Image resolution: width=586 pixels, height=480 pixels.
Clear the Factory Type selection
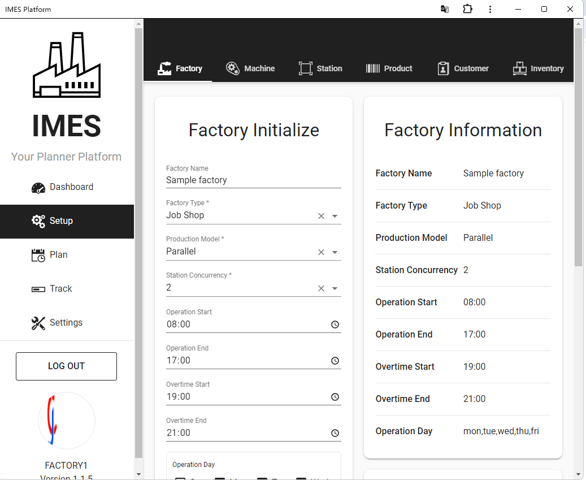pyautogui.click(x=321, y=216)
